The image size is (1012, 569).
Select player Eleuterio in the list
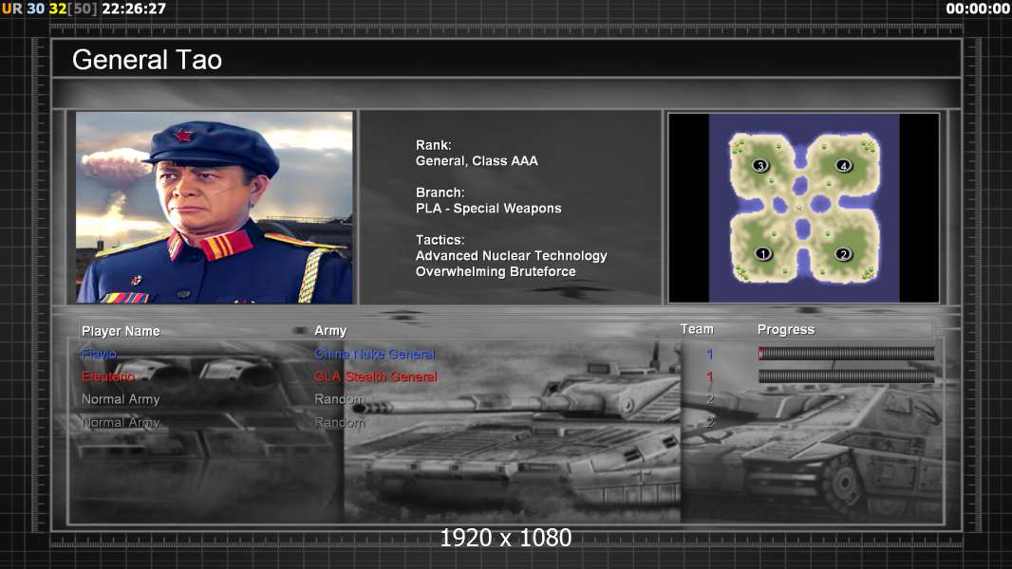click(x=107, y=376)
